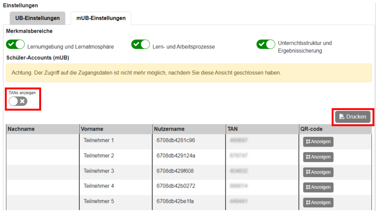The image size is (376, 211).
Task: Turn off Lern- und Arbeitsprozesse switch
Action: click(141, 45)
